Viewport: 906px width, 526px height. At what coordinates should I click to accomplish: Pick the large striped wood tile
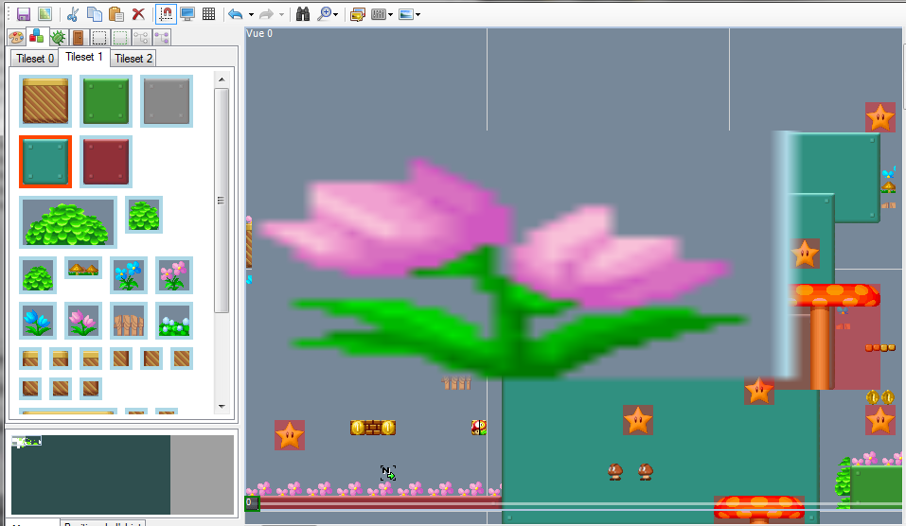pyautogui.click(x=45, y=101)
